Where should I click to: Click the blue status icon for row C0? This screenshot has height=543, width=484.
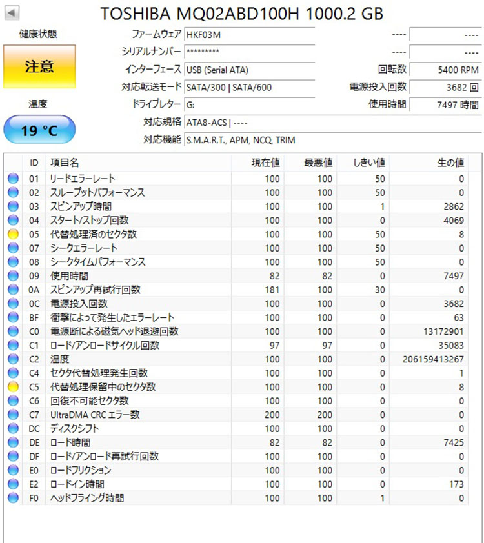pyautogui.click(x=13, y=331)
